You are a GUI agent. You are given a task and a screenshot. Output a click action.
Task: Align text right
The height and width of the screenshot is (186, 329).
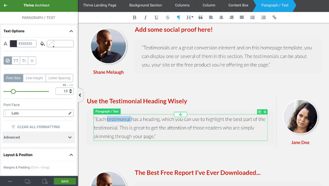[232, 17]
